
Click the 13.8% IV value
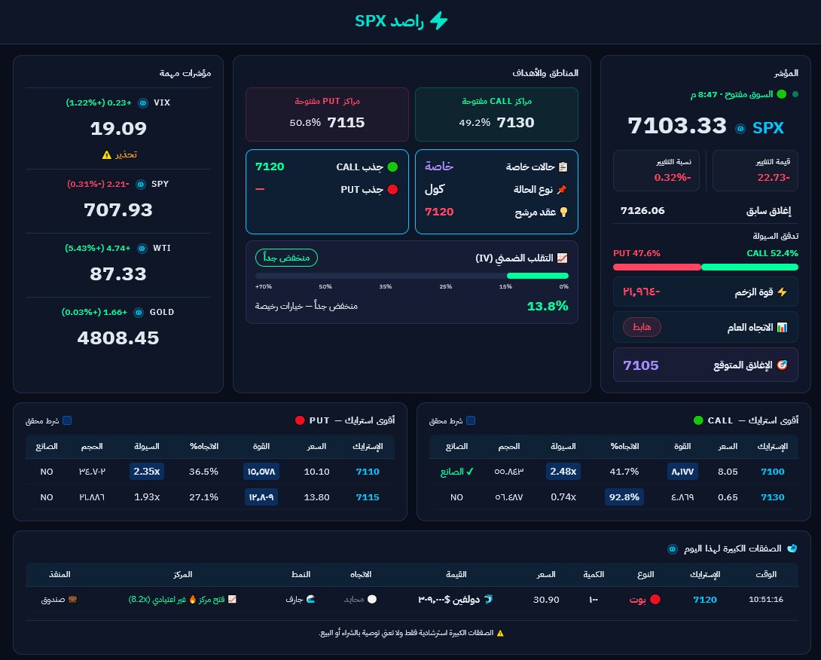pos(548,307)
